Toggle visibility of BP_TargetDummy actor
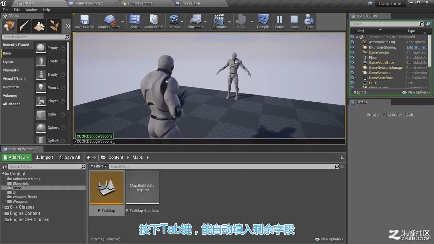The image size is (434, 244). tap(352, 47)
